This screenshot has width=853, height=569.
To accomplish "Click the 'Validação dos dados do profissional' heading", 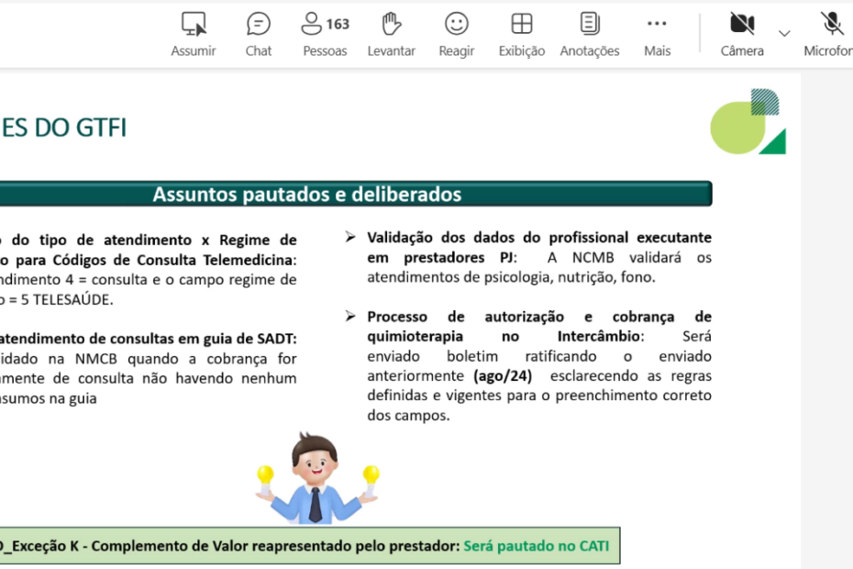I will pos(538,239).
